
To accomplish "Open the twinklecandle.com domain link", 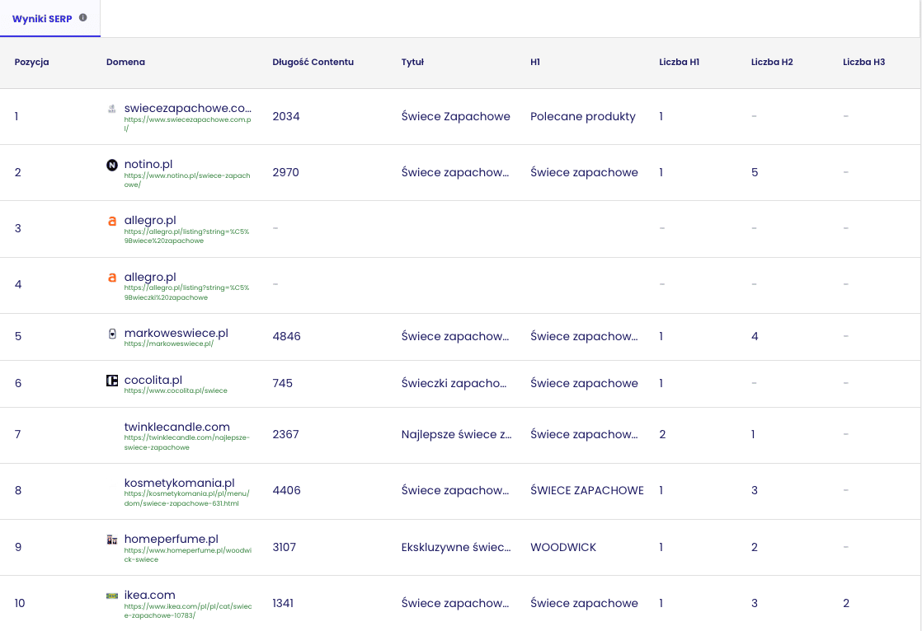I will pos(177,428).
